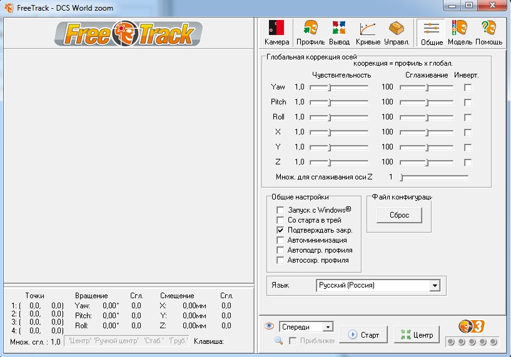511x357 pixels.
Task: Adjust Z axis smoothing multiplier slider
Action: pyautogui.click(x=434, y=177)
